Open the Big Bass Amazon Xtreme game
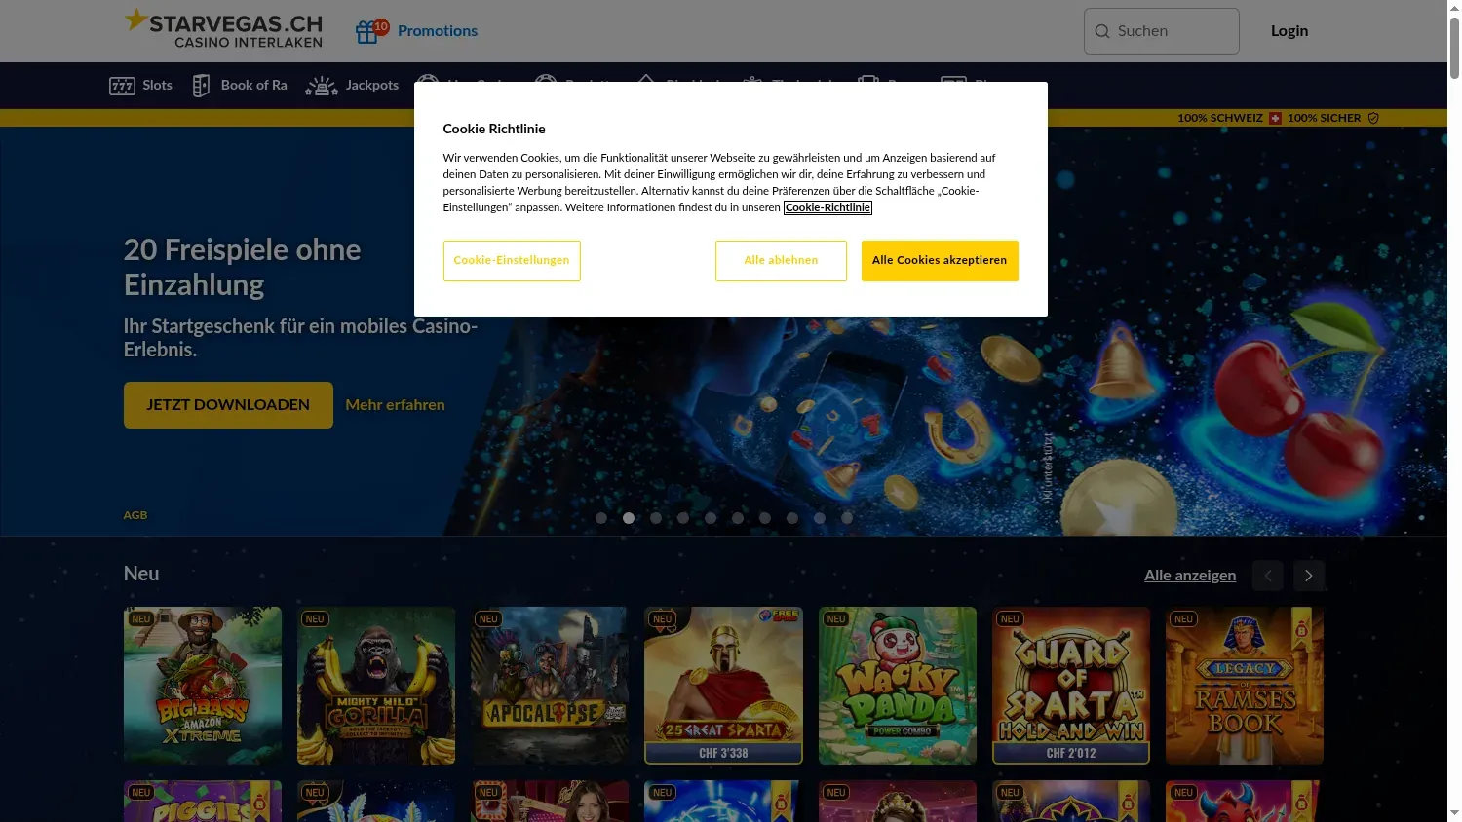The width and height of the screenshot is (1462, 822). (x=203, y=686)
